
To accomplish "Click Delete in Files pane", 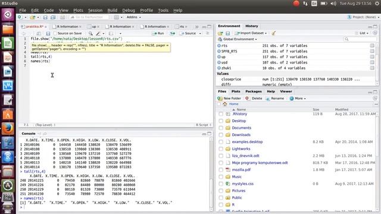I will pos(254,98).
